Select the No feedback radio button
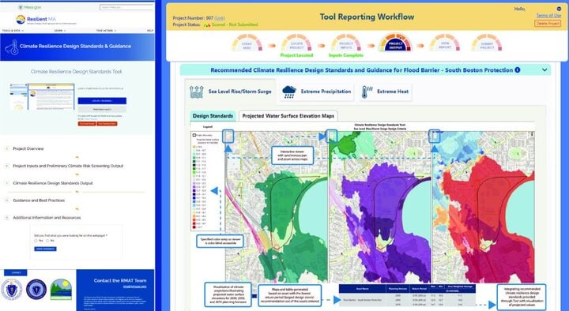This screenshot has height=311, width=569. (x=47, y=240)
